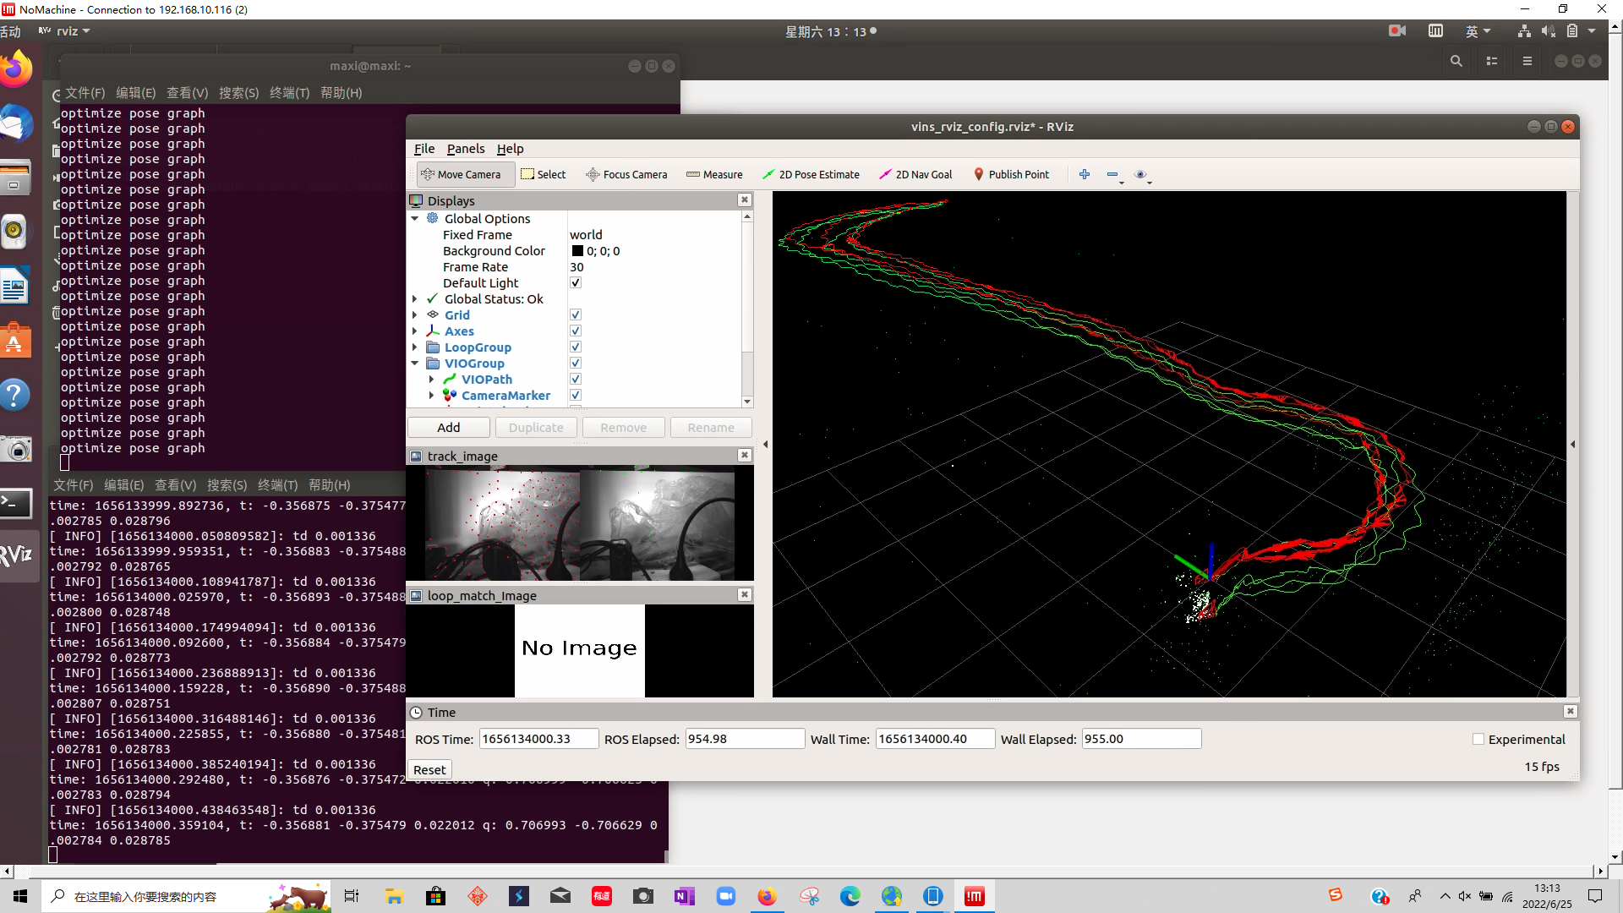Viewport: 1623px width, 913px height.
Task: Click the blue plus add-tool icon
Action: tap(1085, 174)
